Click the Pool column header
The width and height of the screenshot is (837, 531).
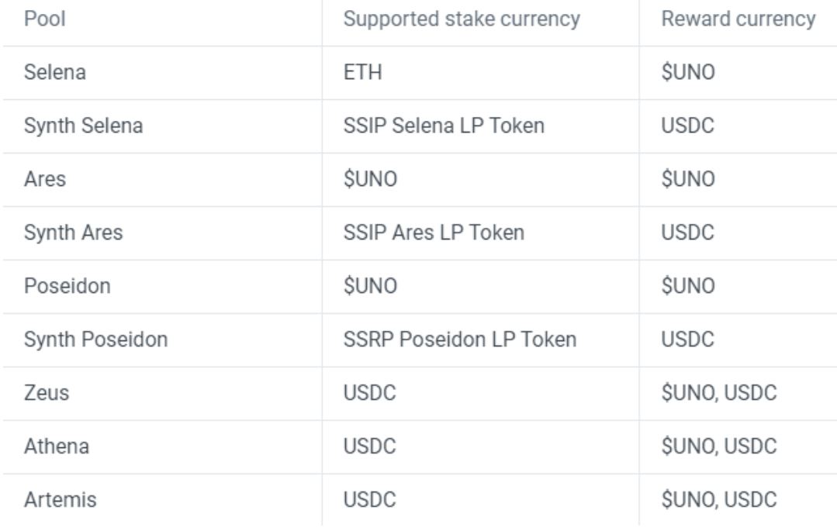pyautogui.click(x=45, y=19)
